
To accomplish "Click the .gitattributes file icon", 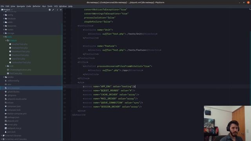I will coord(6,92).
